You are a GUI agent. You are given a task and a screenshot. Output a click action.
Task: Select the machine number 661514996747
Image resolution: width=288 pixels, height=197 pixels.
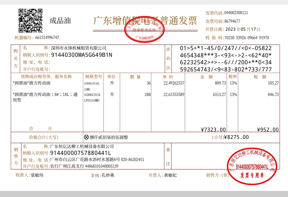coord(47,38)
